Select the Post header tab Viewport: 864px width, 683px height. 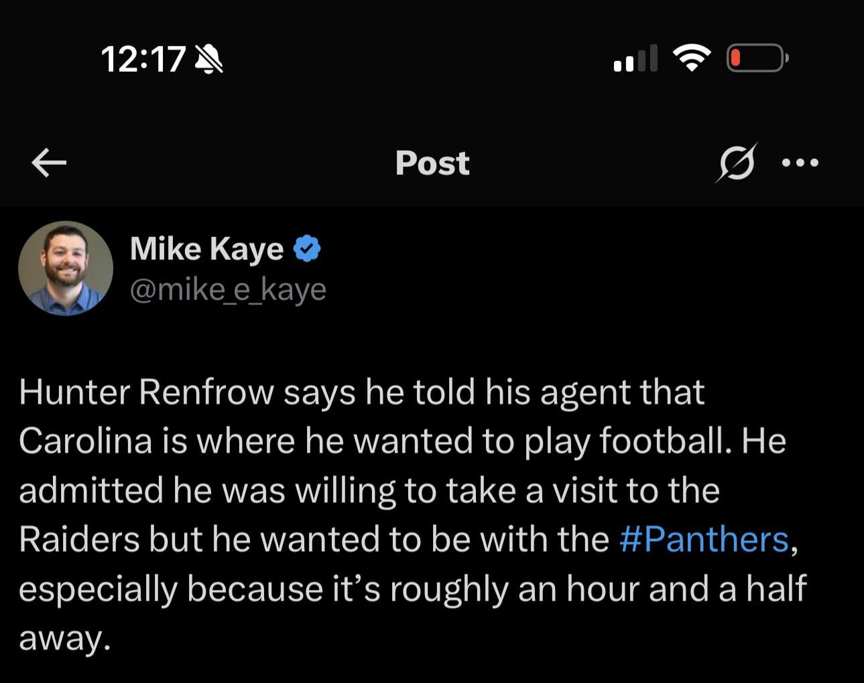tap(432, 163)
